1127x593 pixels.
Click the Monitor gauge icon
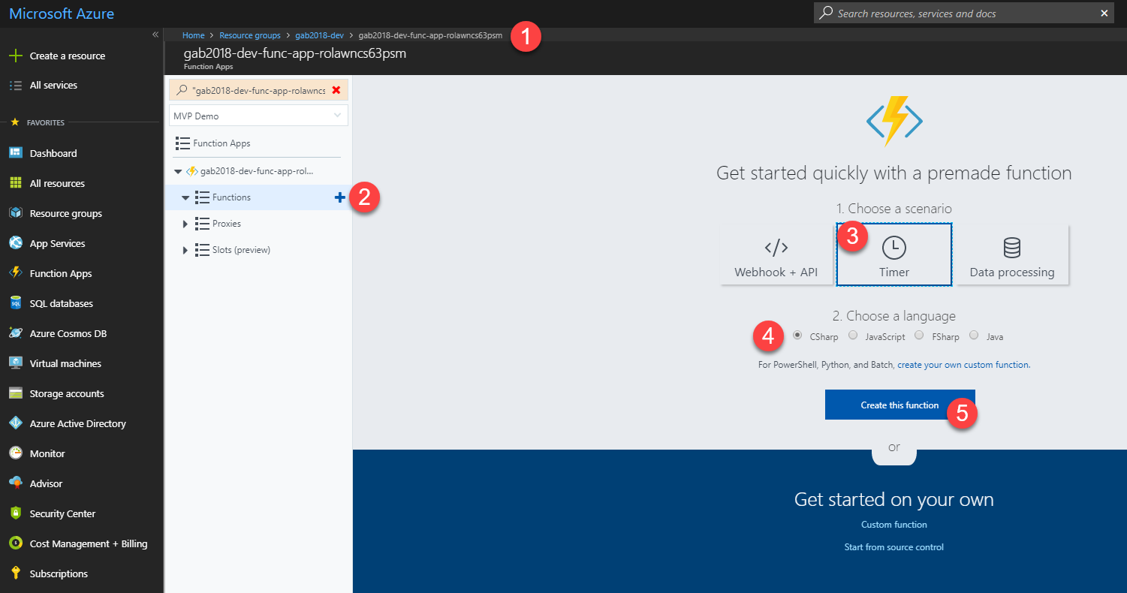[15, 453]
